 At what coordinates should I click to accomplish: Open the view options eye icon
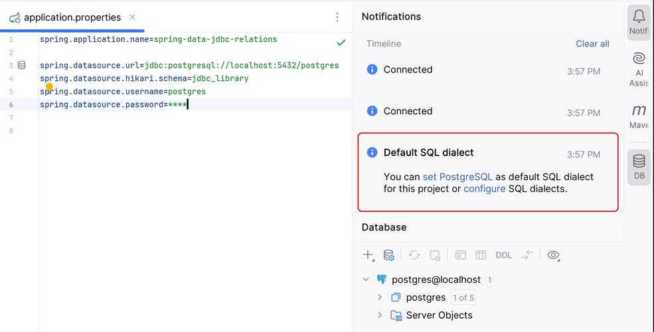tap(553, 255)
